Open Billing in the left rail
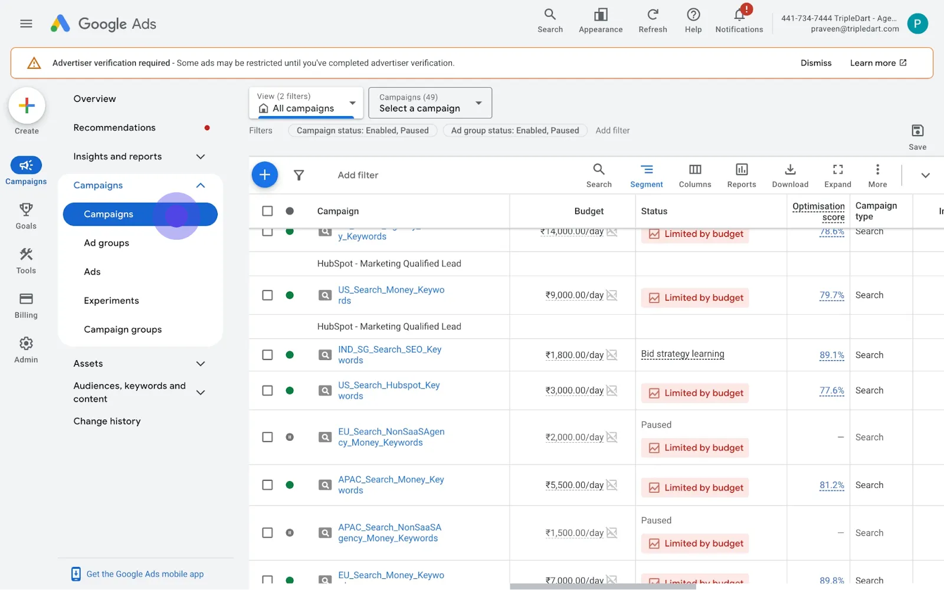 pyautogui.click(x=26, y=305)
